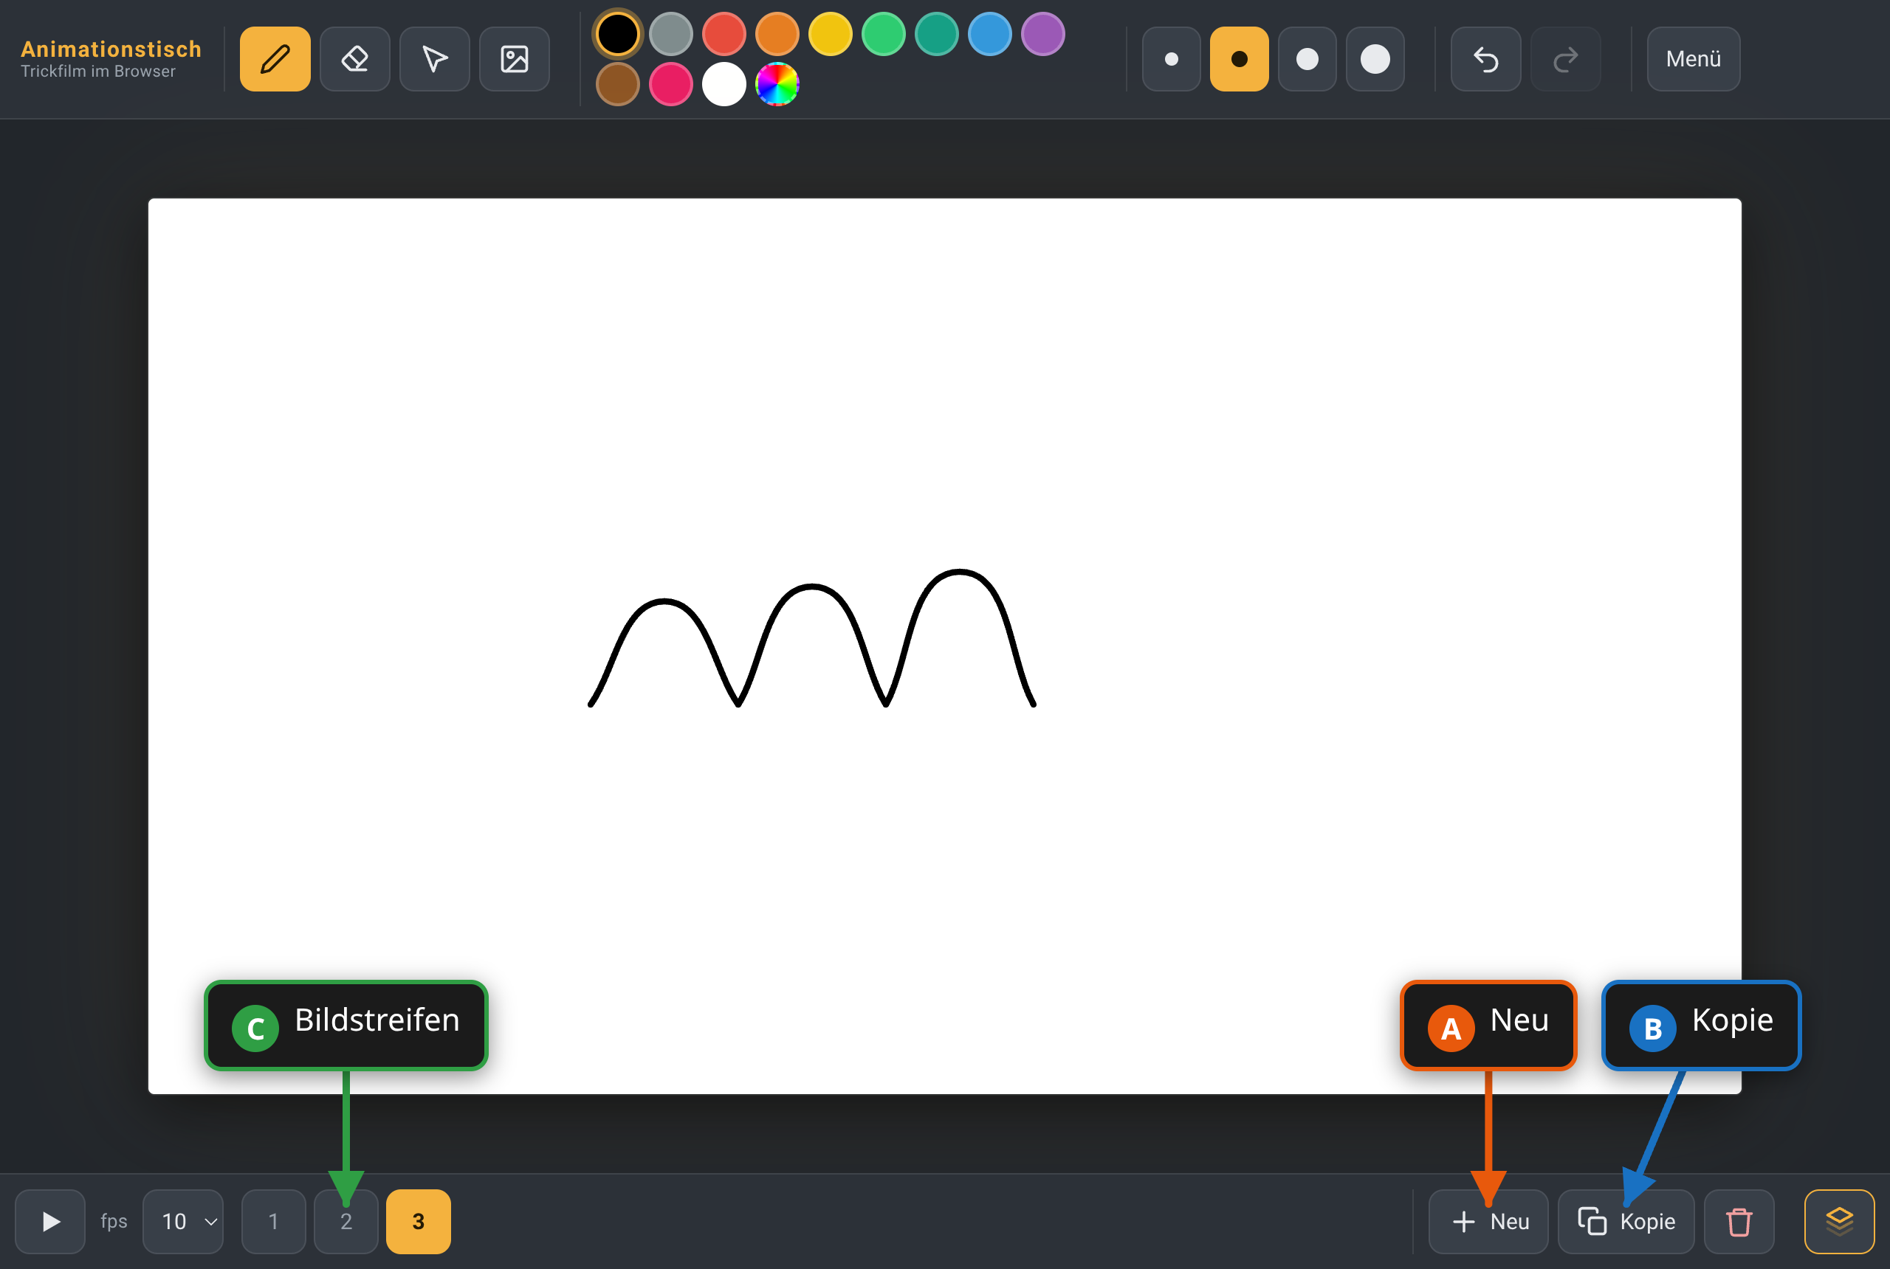Pick the orange color swatch
This screenshot has height=1269, width=1890.
point(777,34)
